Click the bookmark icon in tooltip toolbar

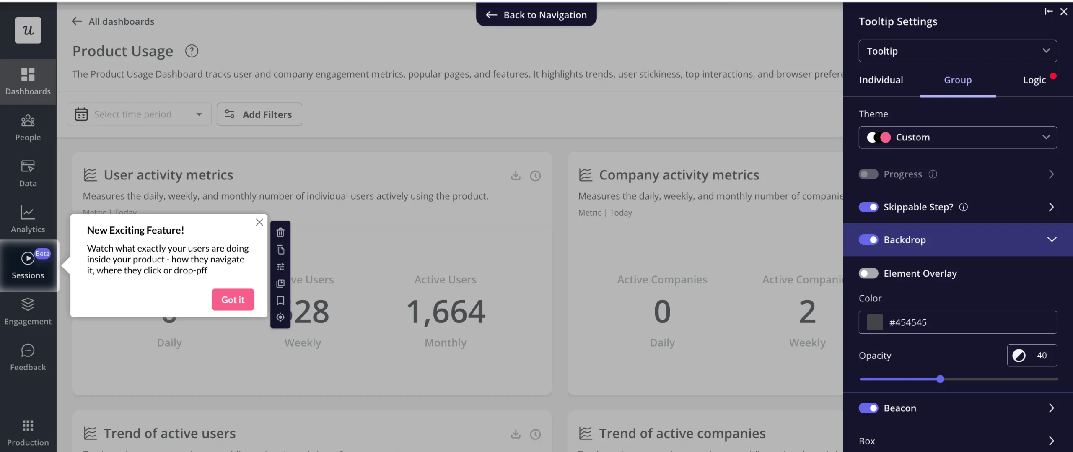[280, 300]
